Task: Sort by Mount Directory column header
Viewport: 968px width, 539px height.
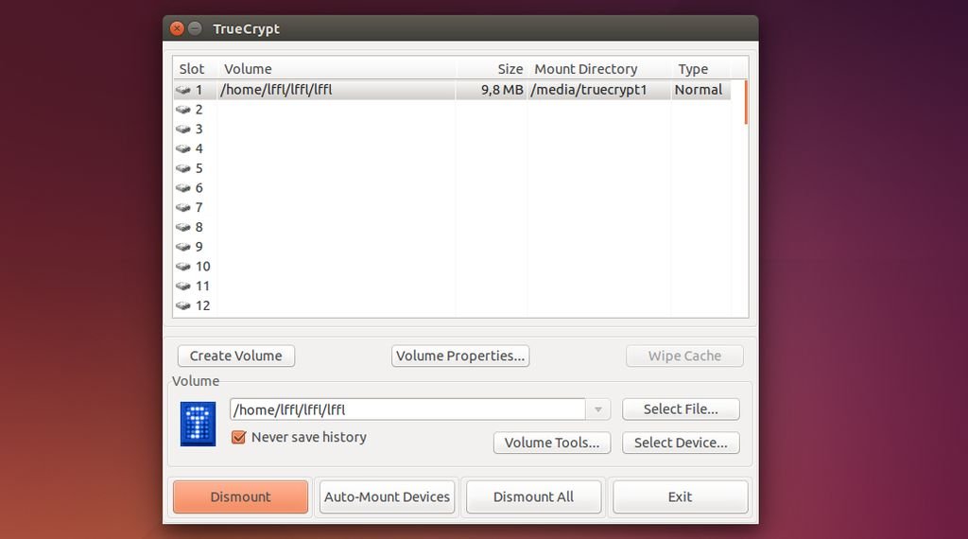Action: tap(586, 69)
